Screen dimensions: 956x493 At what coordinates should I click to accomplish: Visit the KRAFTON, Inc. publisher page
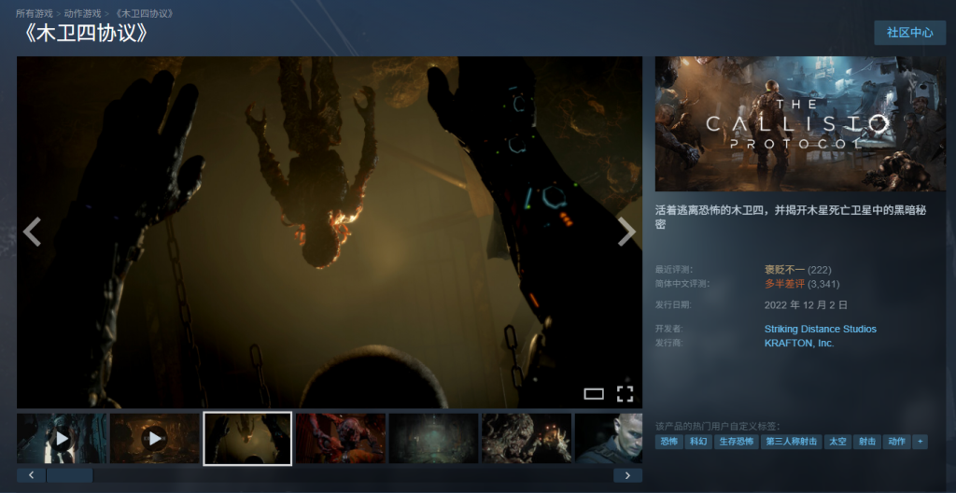point(798,343)
